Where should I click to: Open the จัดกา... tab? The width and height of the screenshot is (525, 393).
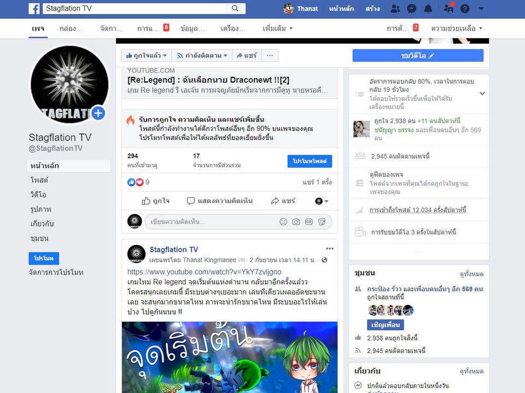112,28
